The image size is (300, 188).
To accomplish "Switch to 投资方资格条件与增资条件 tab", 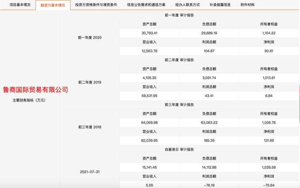I will [96, 5].
